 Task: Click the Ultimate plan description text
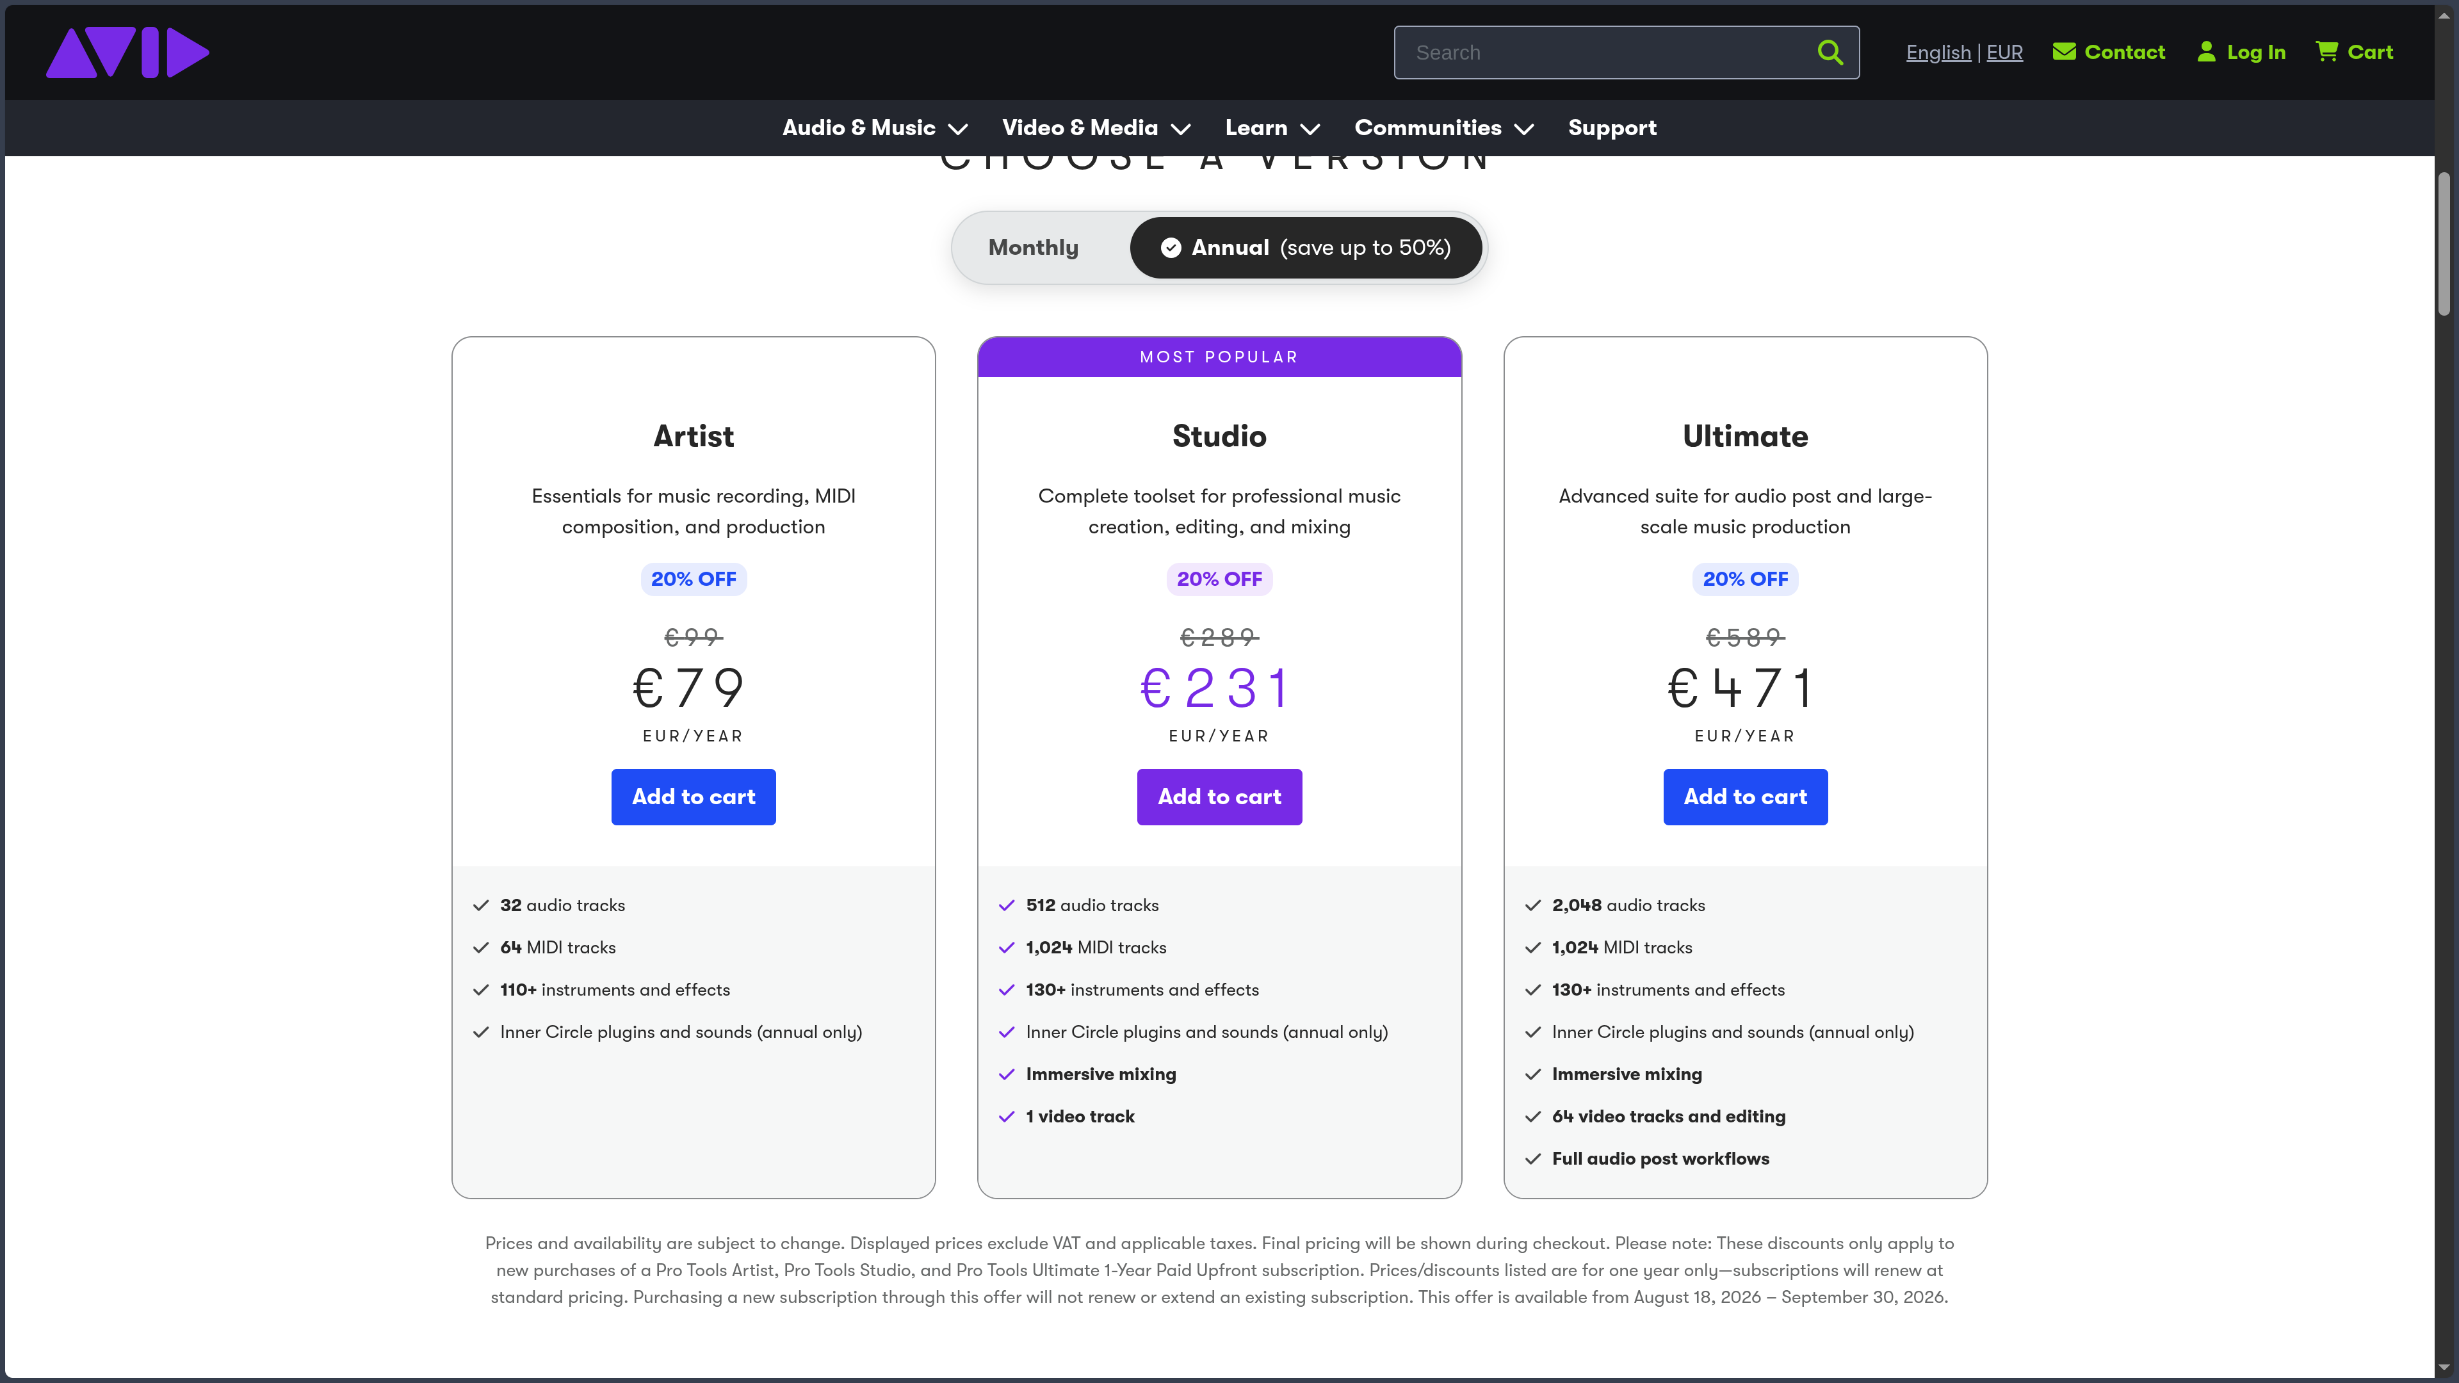coord(1745,512)
